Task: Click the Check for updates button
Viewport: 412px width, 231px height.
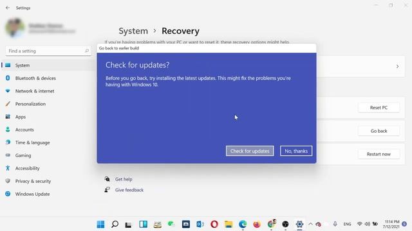Action: coord(250,151)
